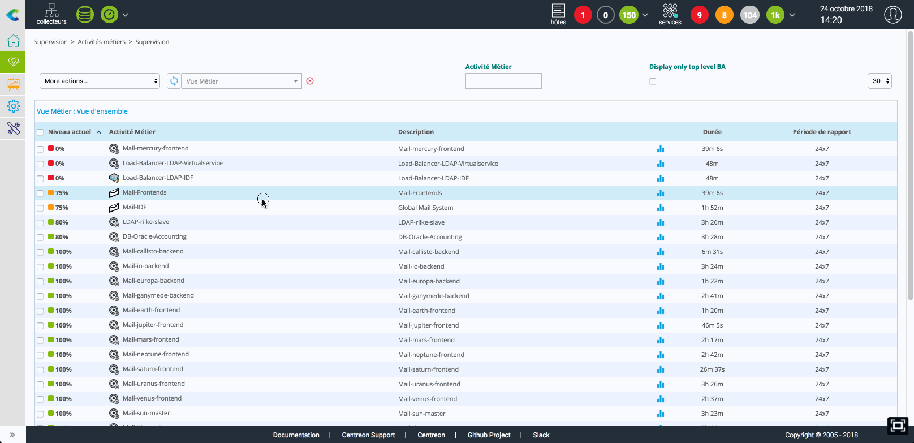Open the Vue Métier combo box

(x=242, y=81)
